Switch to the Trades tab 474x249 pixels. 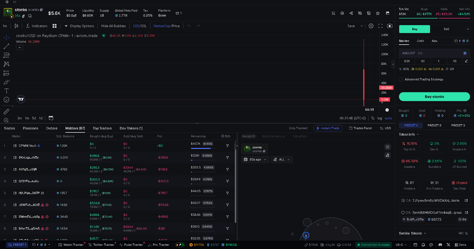9,128
